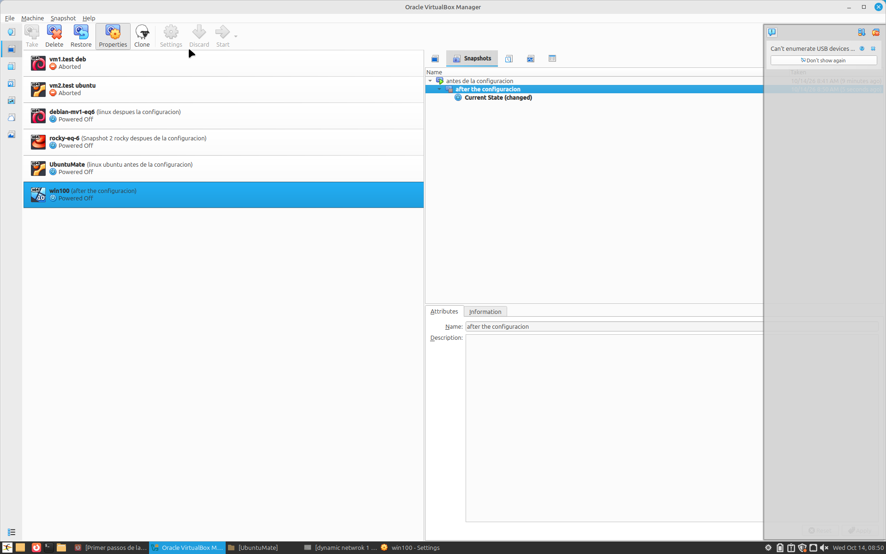Select Current State (changed) item
The width and height of the screenshot is (886, 554).
498,97
